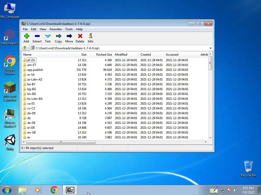Open the File menu
The width and height of the screenshot is (261, 195).
click(25, 29)
